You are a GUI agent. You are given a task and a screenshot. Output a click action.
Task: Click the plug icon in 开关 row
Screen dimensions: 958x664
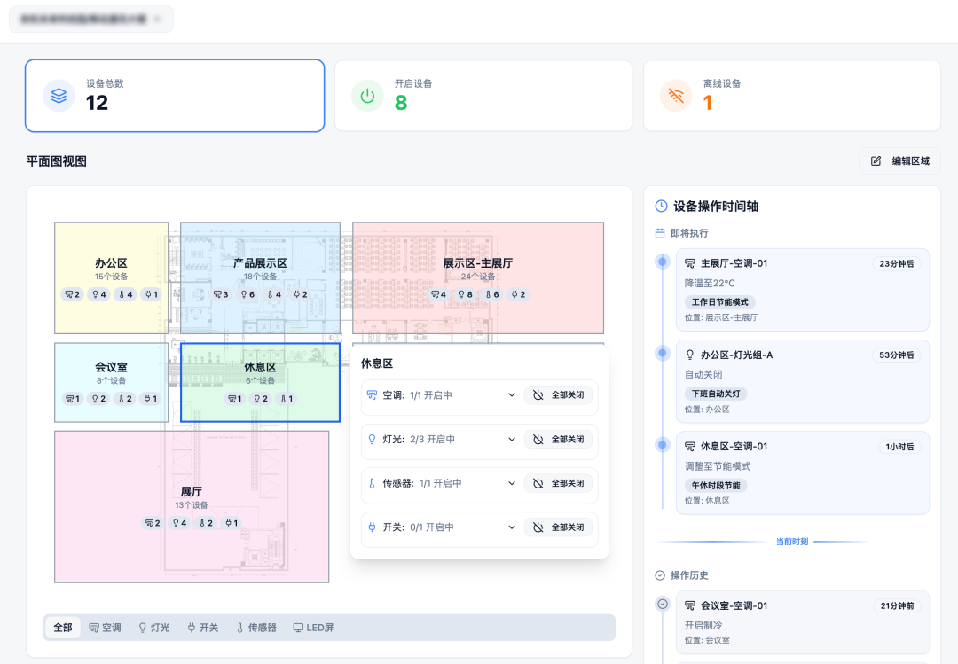(x=372, y=527)
